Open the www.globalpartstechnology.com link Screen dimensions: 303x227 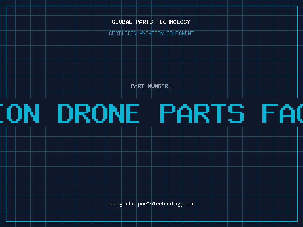pyautogui.click(x=151, y=204)
